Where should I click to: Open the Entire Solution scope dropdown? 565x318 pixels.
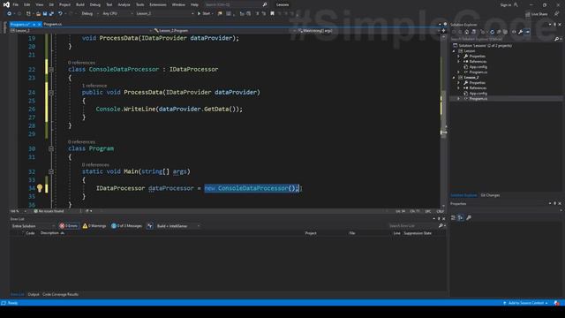(x=33, y=226)
